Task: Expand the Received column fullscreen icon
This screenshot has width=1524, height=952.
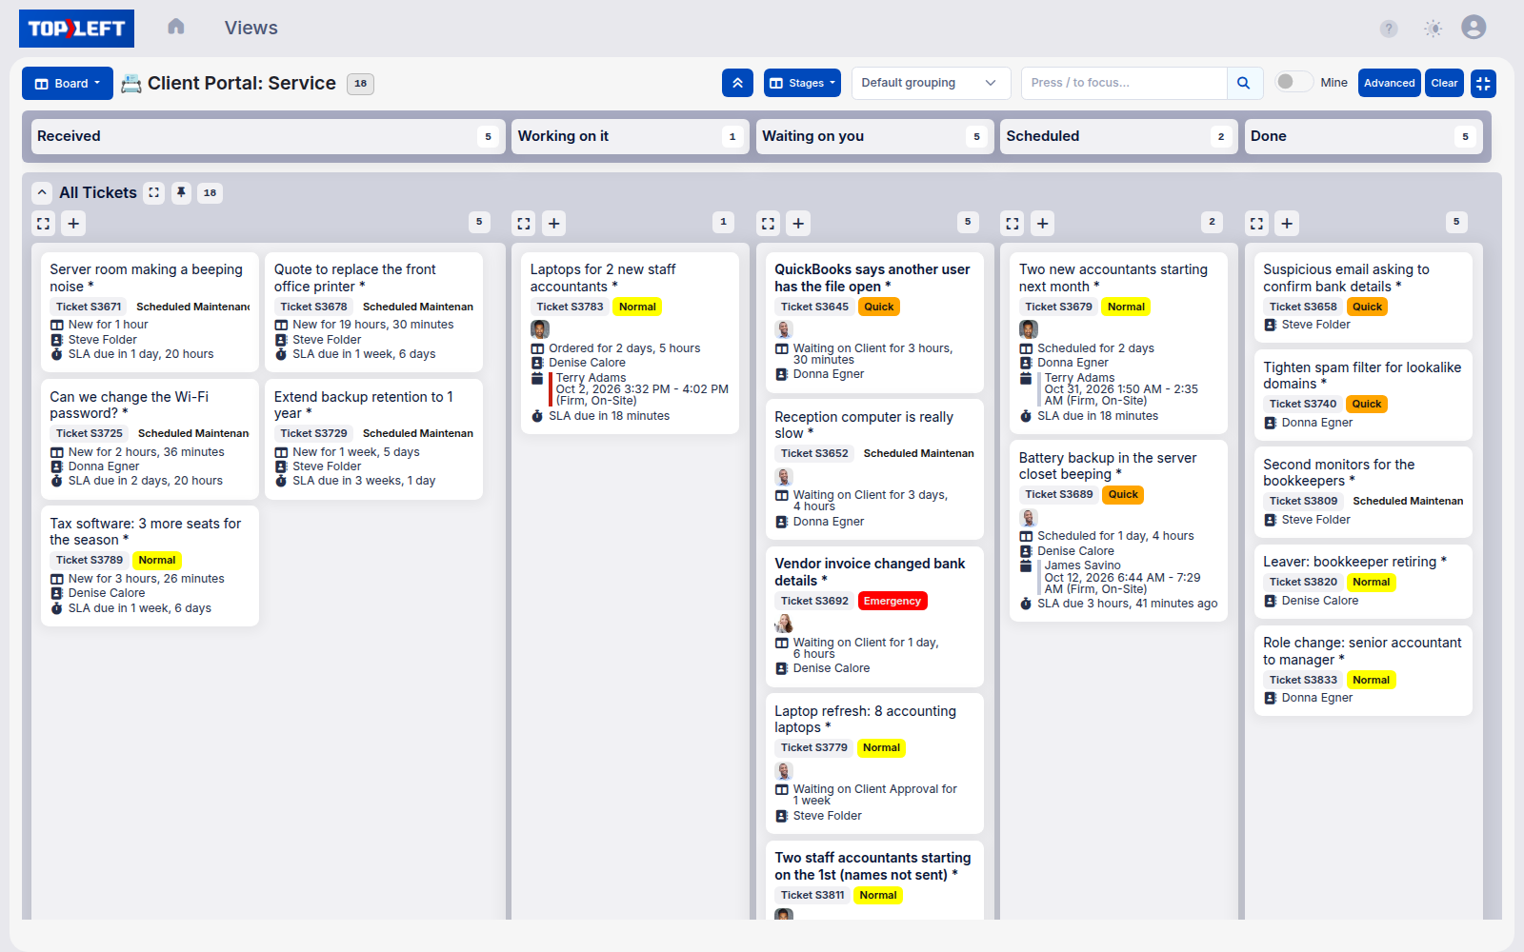Action: tap(44, 224)
